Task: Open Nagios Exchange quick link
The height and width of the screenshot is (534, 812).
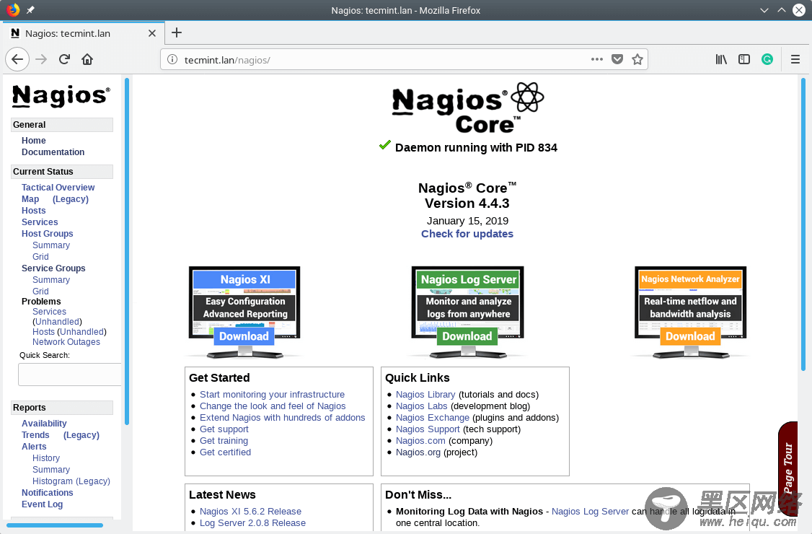Action: 433,417
